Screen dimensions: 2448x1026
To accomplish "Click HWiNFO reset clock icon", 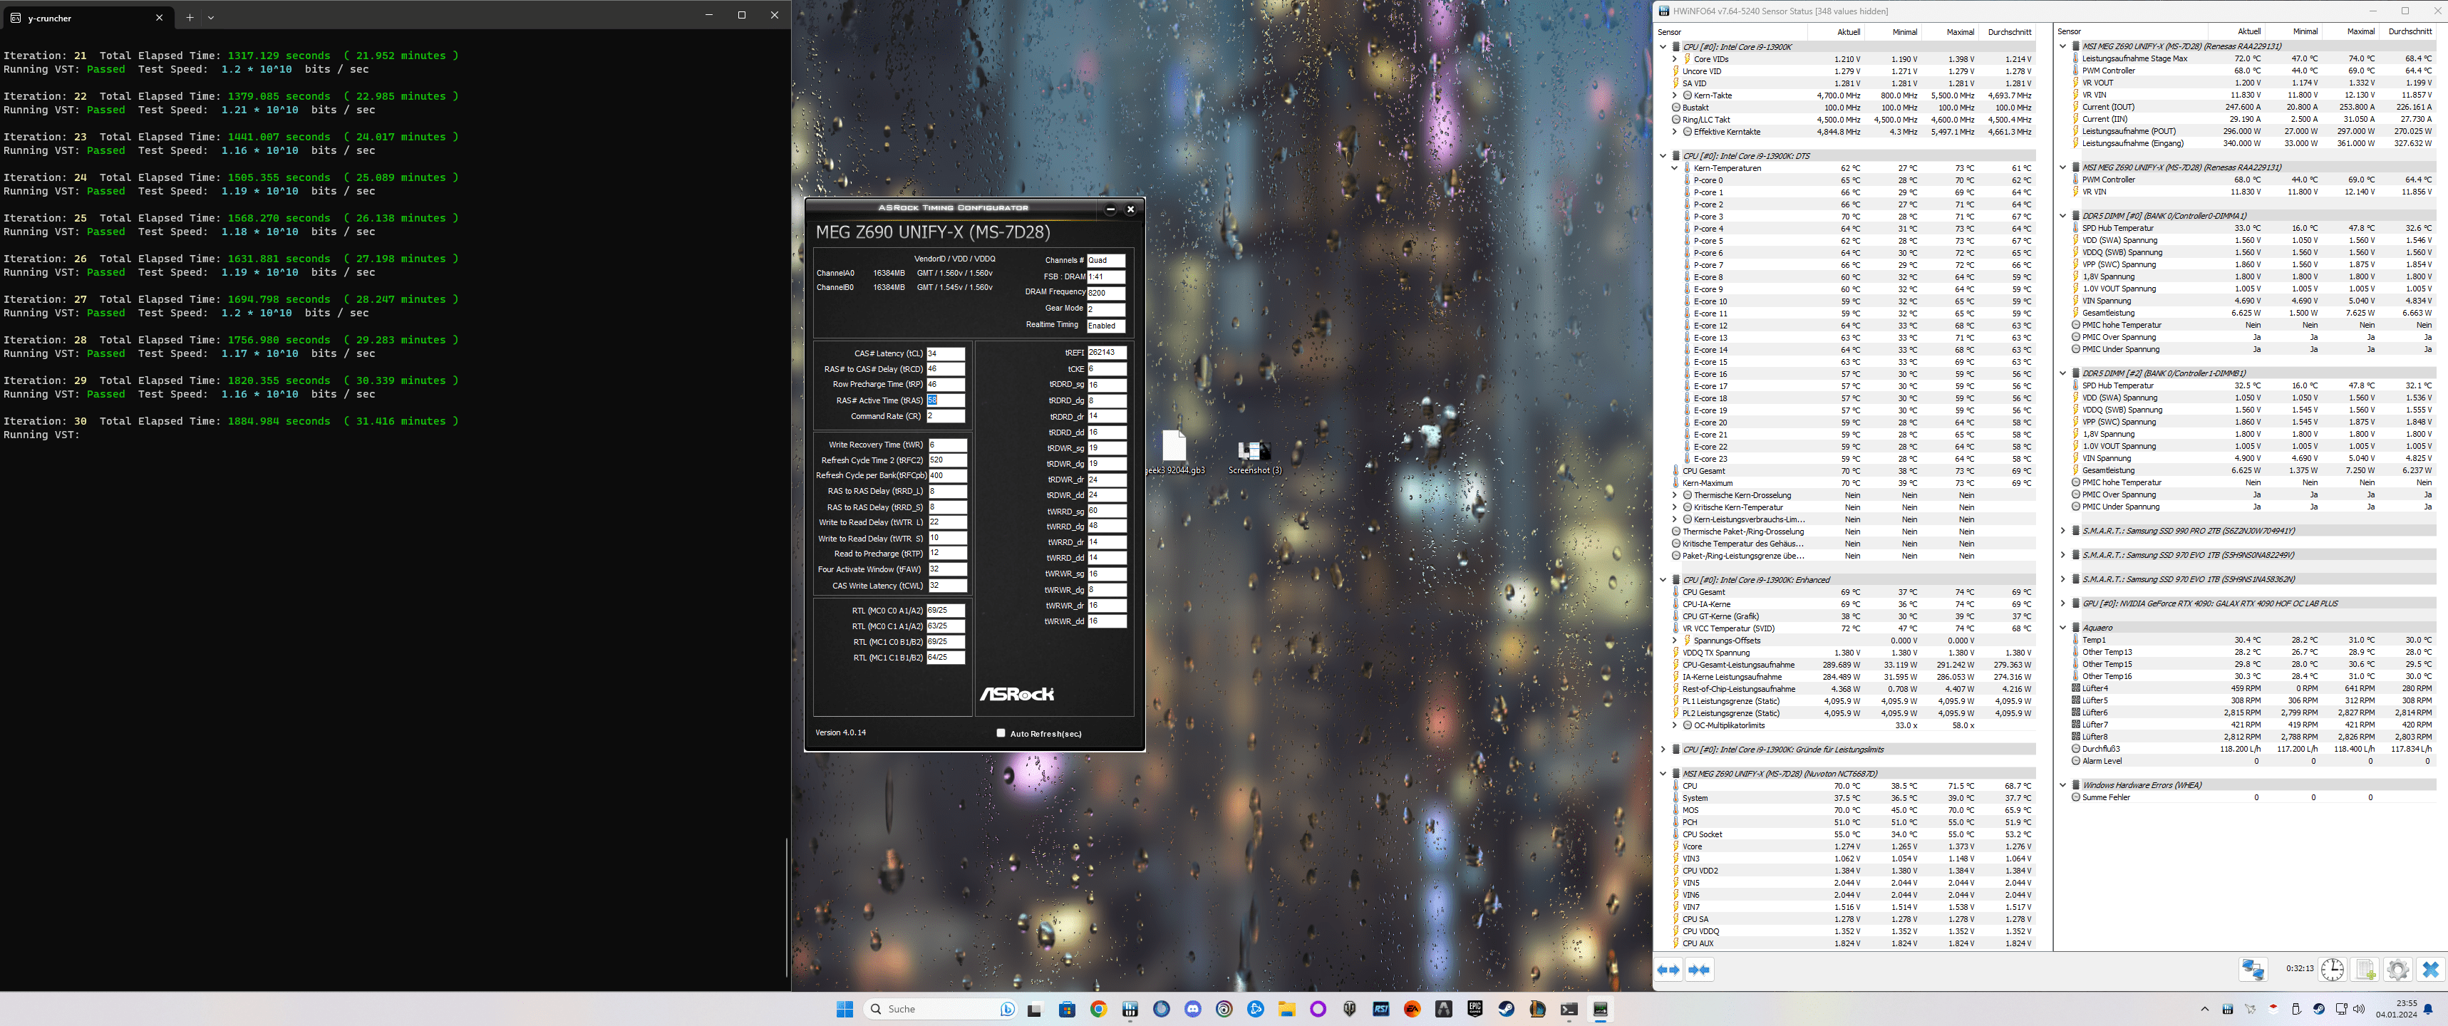I will tap(2332, 969).
